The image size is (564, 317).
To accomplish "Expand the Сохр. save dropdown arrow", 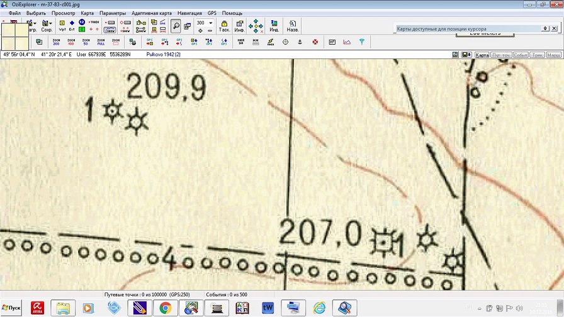I will pos(51,24).
